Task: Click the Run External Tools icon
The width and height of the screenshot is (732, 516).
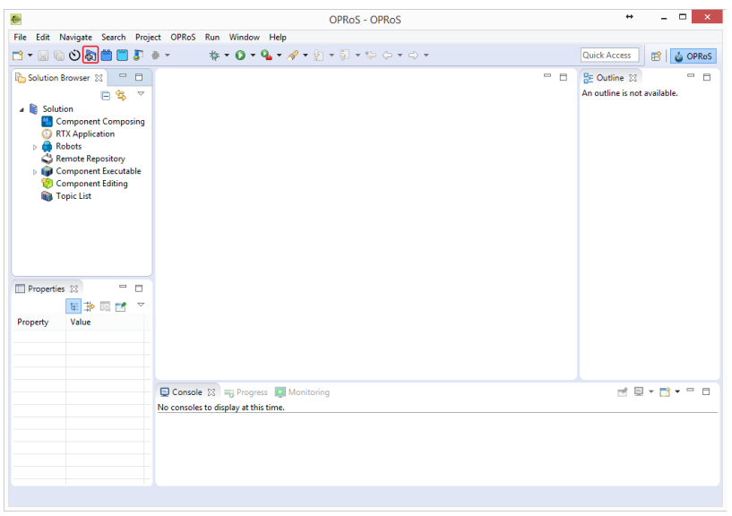Action: pyautogui.click(x=267, y=56)
